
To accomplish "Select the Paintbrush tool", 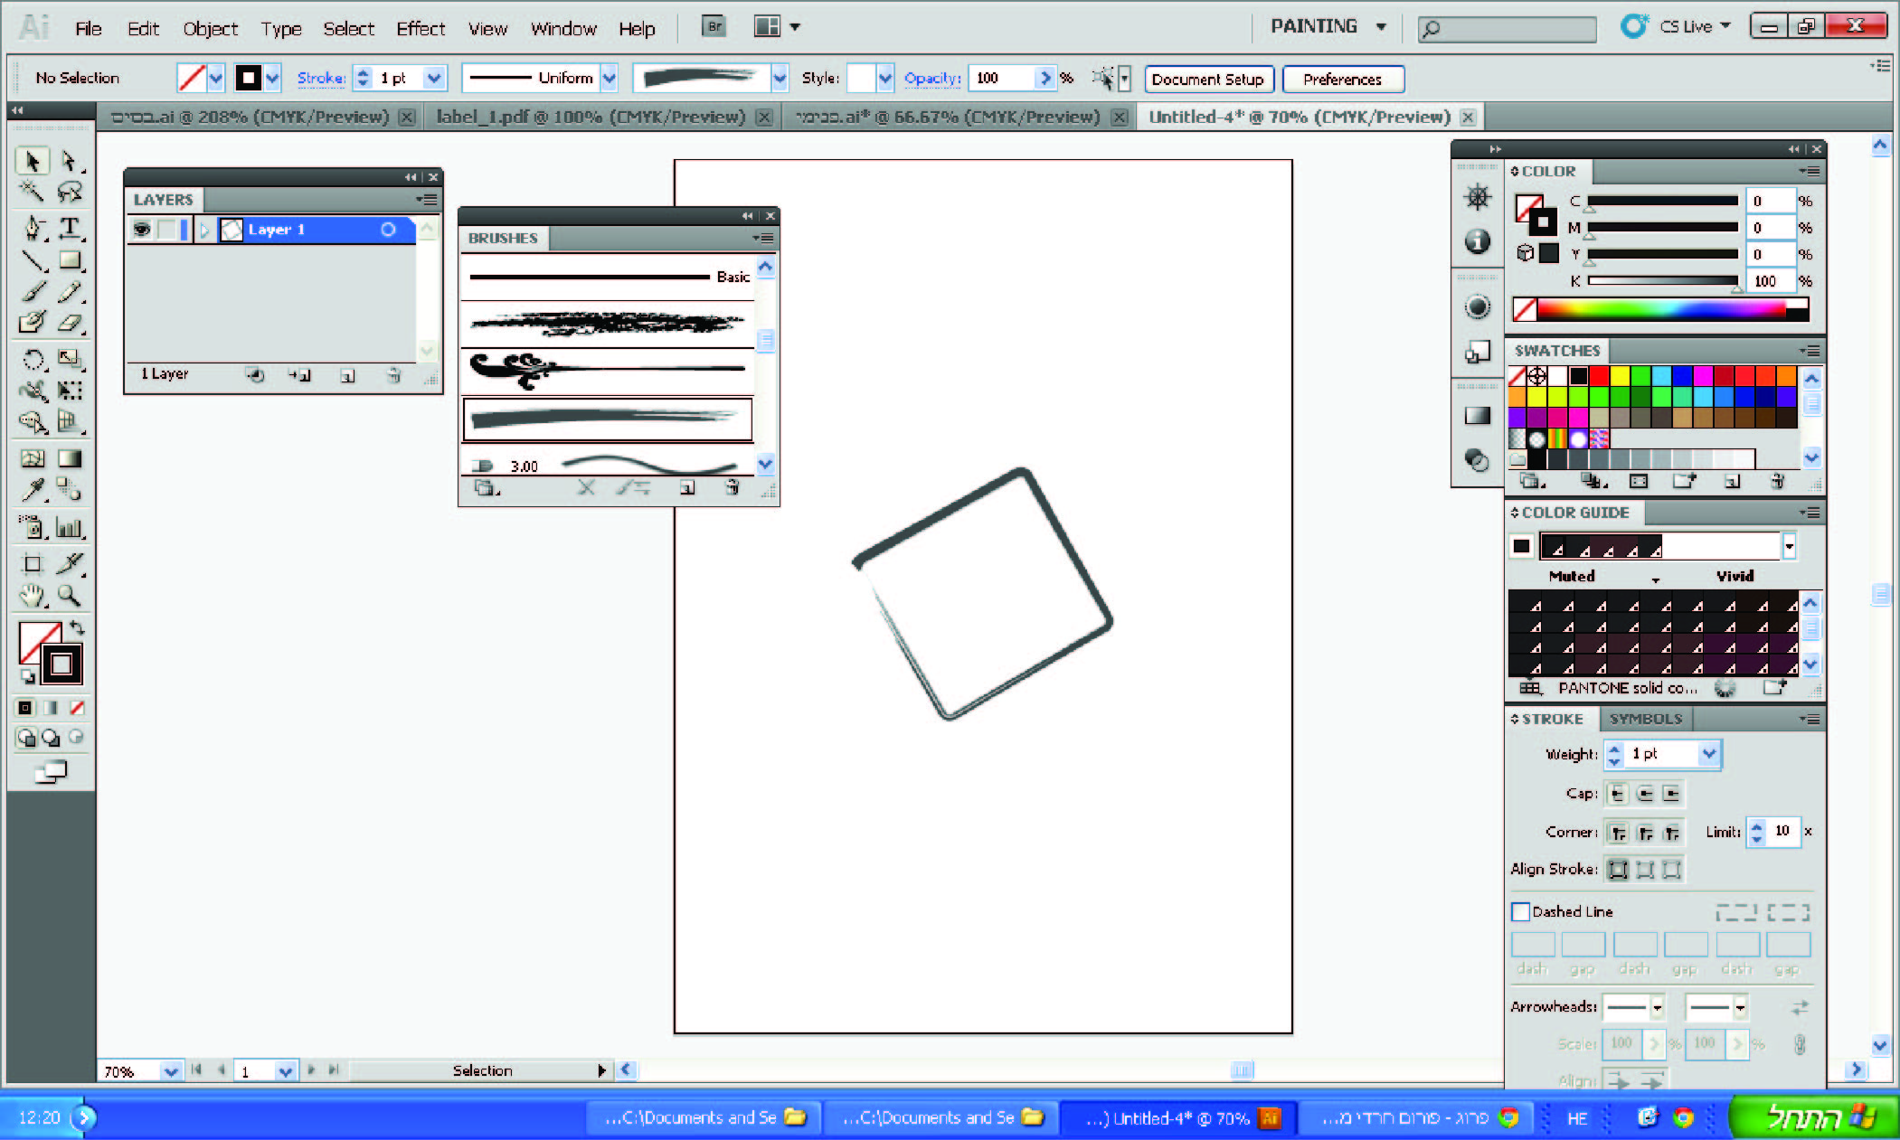I will [33, 291].
